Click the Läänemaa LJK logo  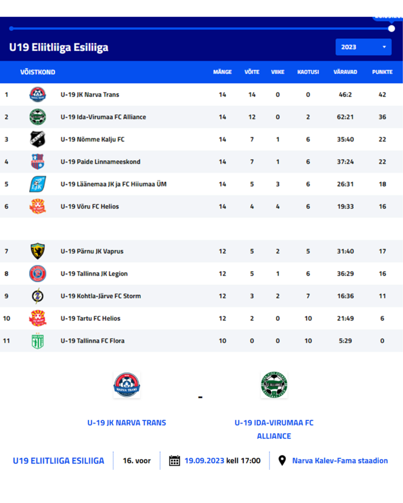coord(37,184)
